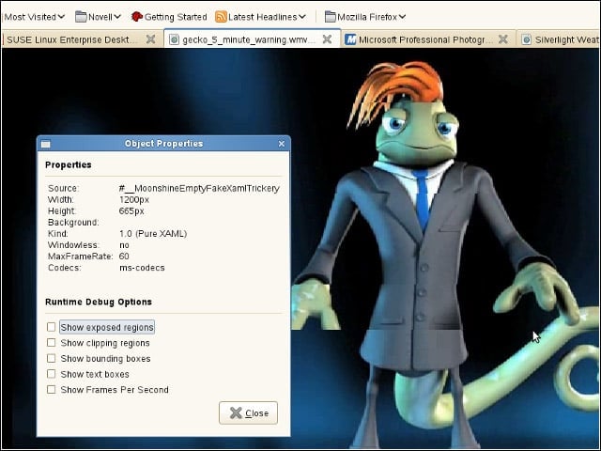Image resolution: width=601 pixels, height=451 pixels.
Task: Click the Microsoft Professional Photography tab favicon
Action: pyautogui.click(x=350, y=39)
